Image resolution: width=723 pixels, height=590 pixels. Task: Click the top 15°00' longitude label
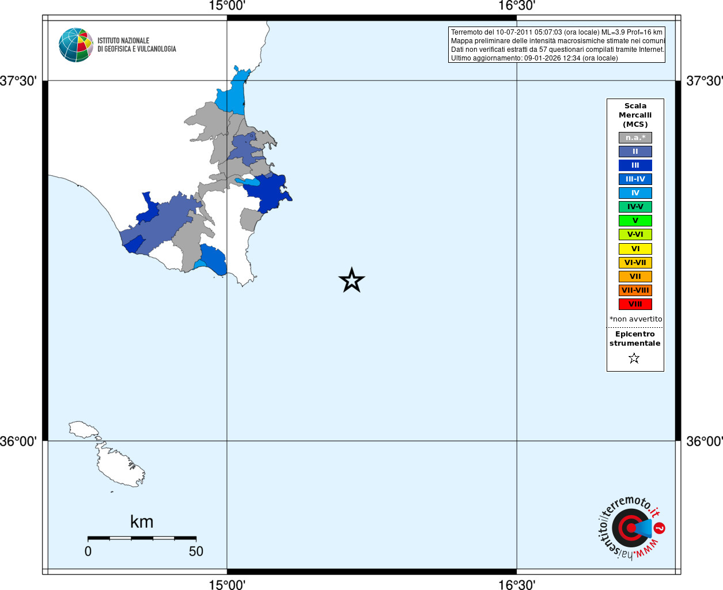coord(227,6)
